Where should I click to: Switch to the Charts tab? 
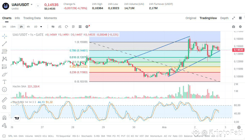(x=7, y=18)
